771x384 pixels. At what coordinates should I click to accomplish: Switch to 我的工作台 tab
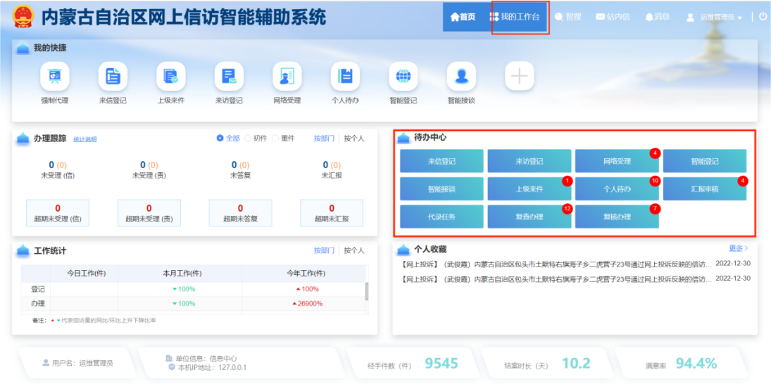(520, 17)
